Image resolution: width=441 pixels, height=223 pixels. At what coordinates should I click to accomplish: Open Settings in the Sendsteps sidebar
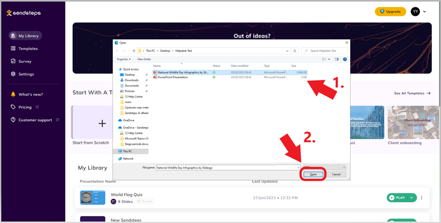[22, 74]
